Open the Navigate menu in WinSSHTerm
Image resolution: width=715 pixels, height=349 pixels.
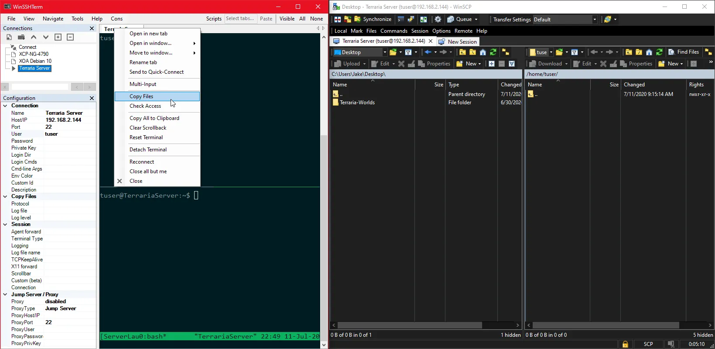click(x=53, y=19)
